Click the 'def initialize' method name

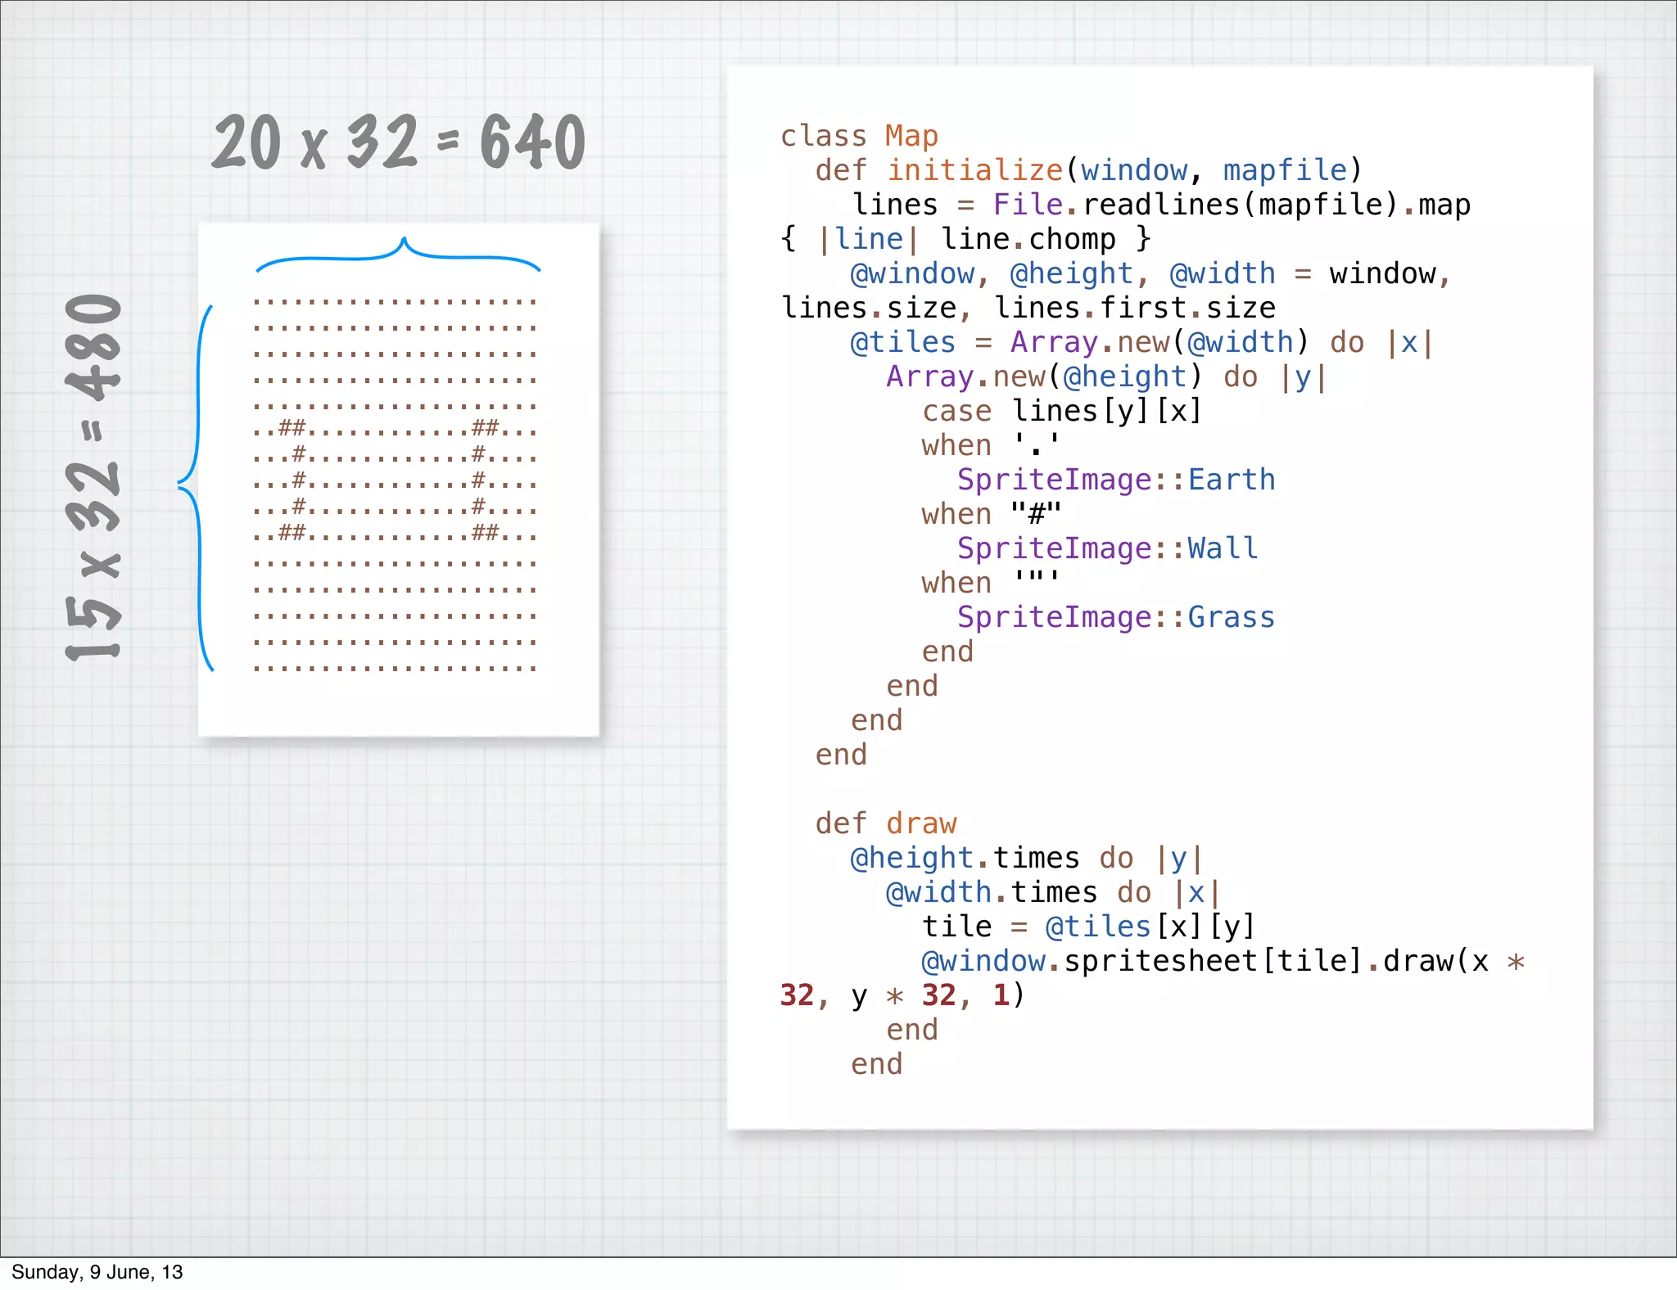[974, 170]
